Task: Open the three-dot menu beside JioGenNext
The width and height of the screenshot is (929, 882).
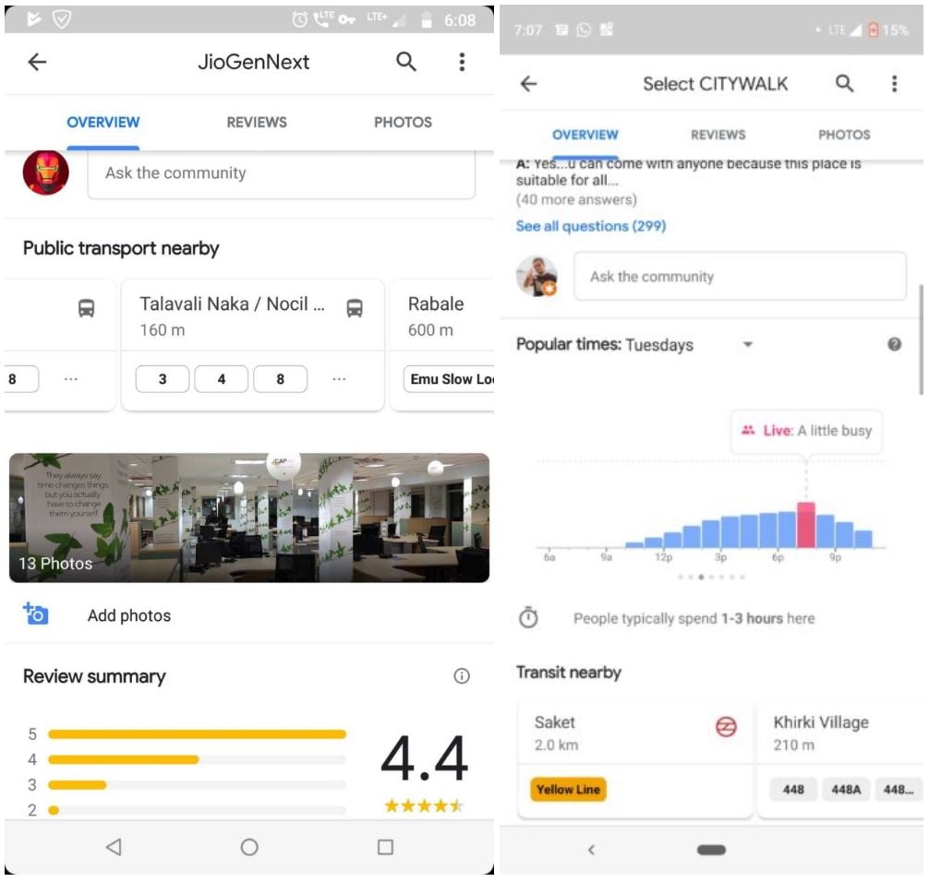Action: point(462,62)
